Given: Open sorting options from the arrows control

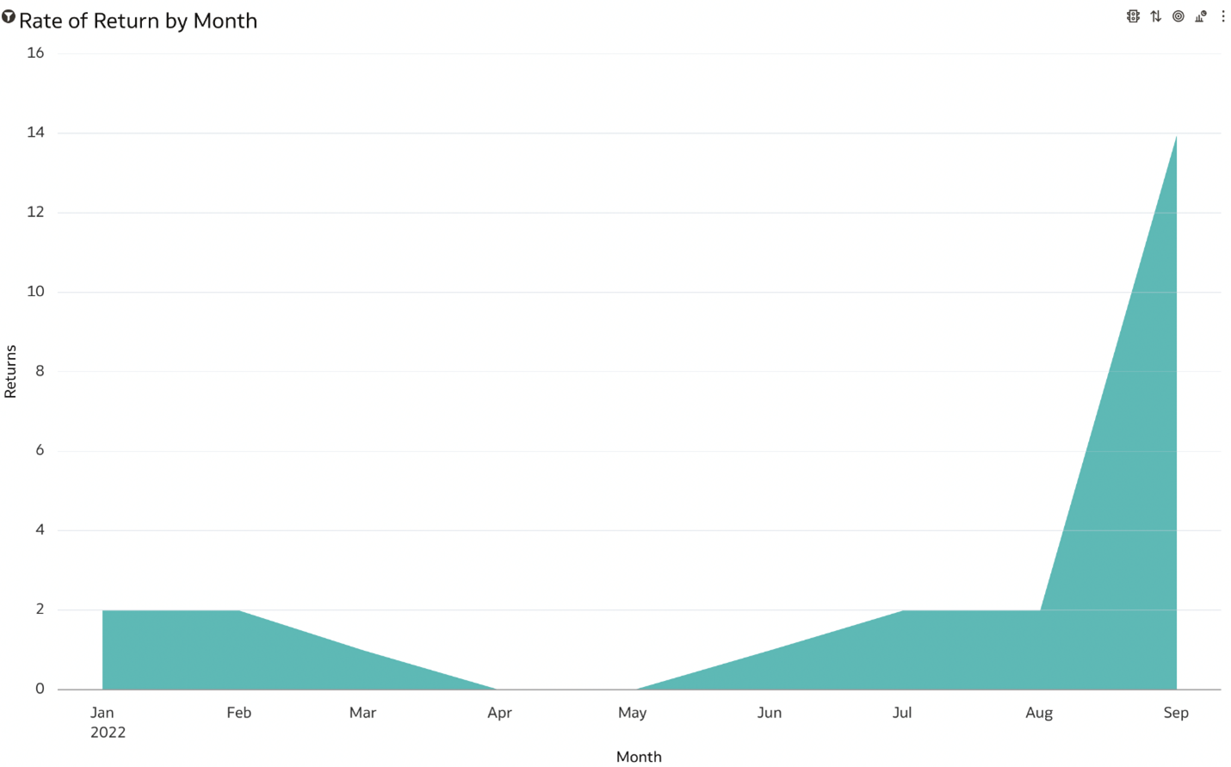Looking at the screenshot, I should click(x=1156, y=16).
